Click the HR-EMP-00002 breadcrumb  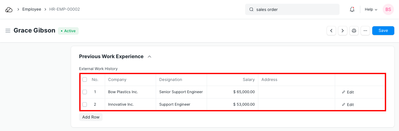tap(65, 9)
